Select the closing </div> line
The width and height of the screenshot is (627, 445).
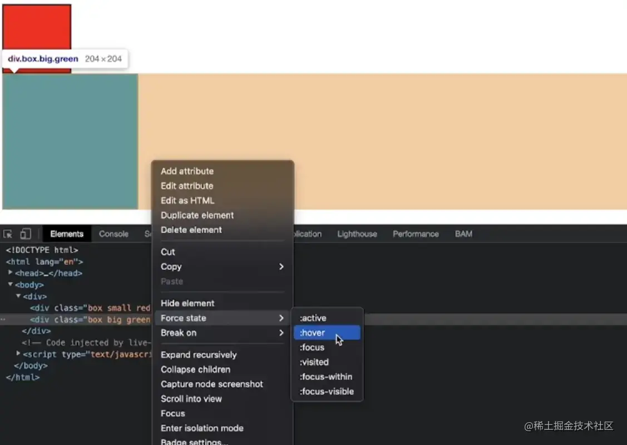(36, 331)
